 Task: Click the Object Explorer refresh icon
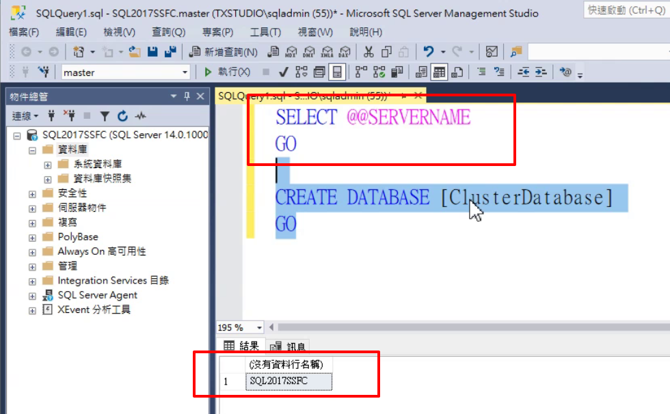(122, 115)
